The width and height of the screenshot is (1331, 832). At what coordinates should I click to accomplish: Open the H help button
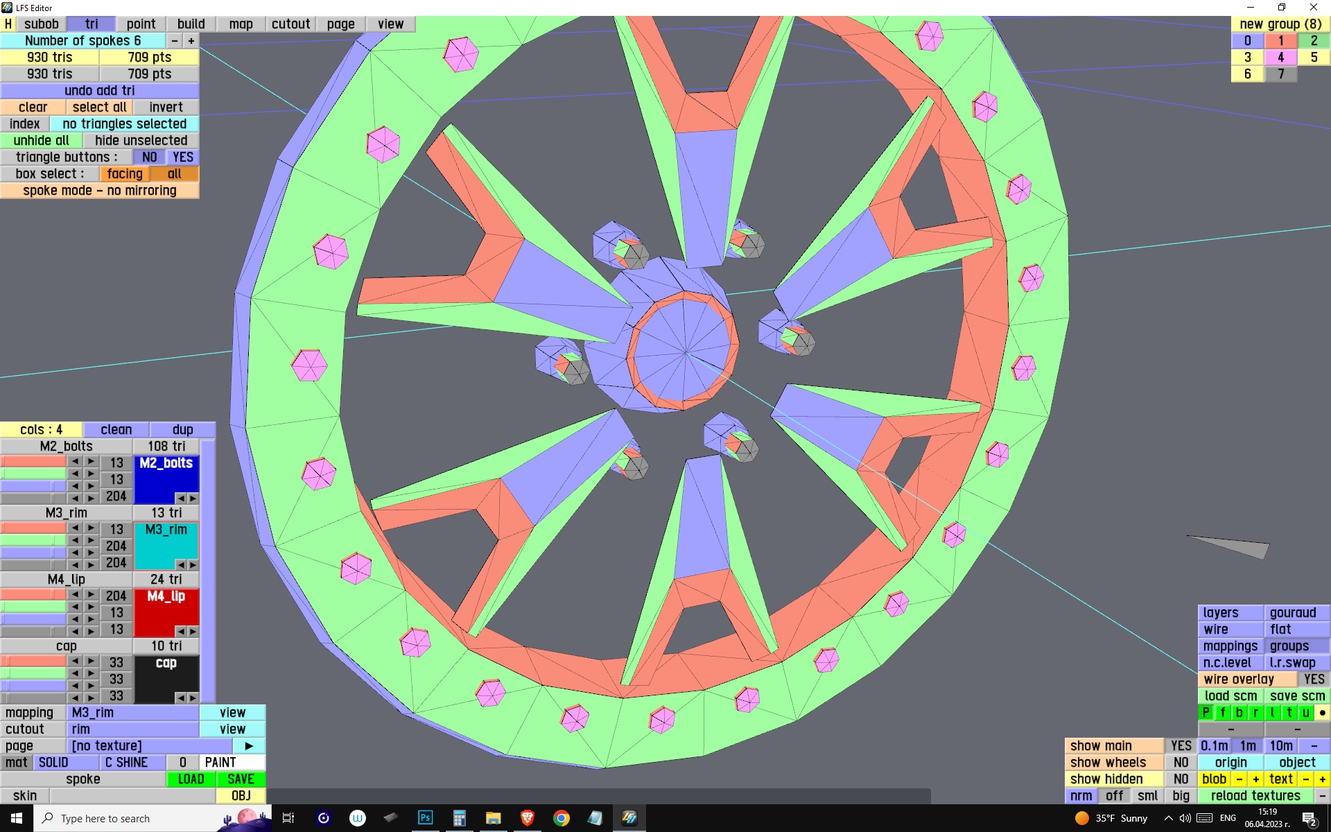pyautogui.click(x=8, y=24)
